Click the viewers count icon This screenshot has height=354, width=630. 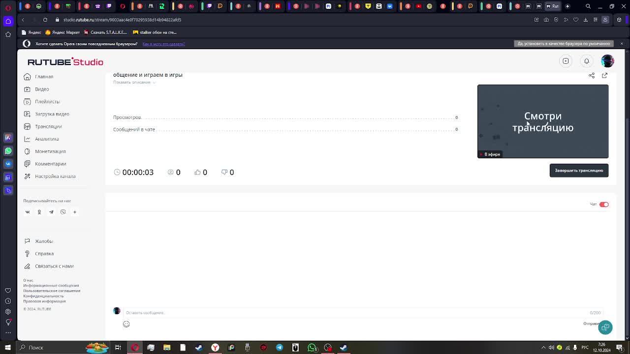point(171,172)
